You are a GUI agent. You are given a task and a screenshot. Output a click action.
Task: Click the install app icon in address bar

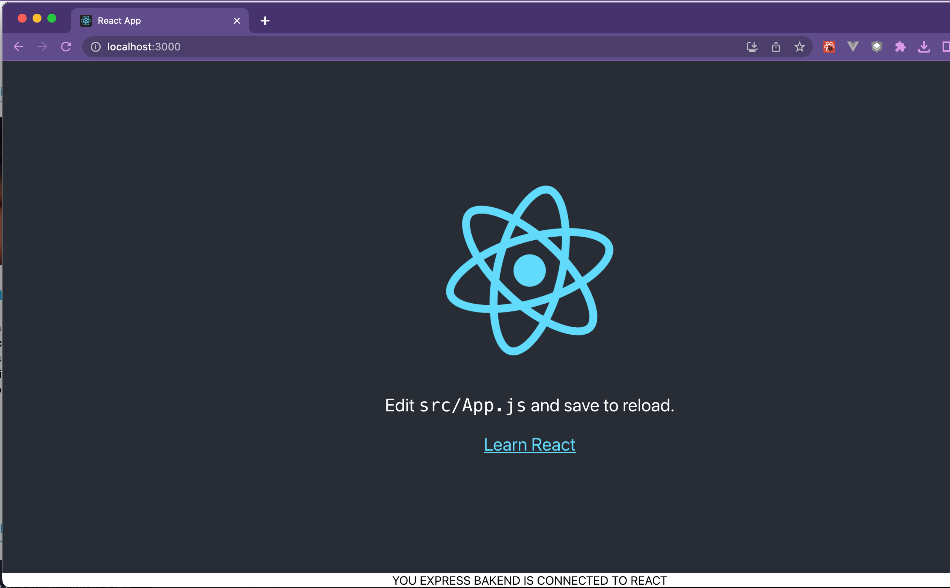click(752, 47)
